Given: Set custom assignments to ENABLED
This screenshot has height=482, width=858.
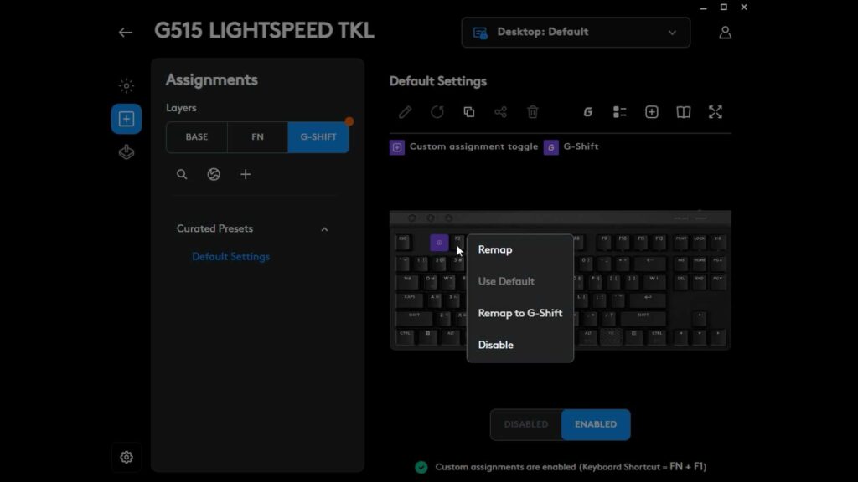Looking at the screenshot, I should tap(596, 424).
